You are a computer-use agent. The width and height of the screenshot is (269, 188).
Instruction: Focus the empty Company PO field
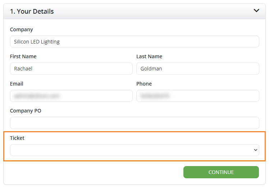[134, 123]
